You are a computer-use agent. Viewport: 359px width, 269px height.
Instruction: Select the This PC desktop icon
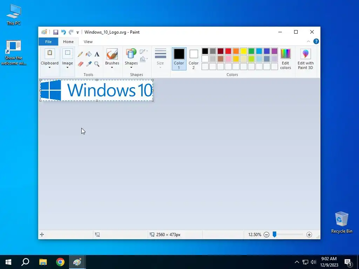[14, 15]
